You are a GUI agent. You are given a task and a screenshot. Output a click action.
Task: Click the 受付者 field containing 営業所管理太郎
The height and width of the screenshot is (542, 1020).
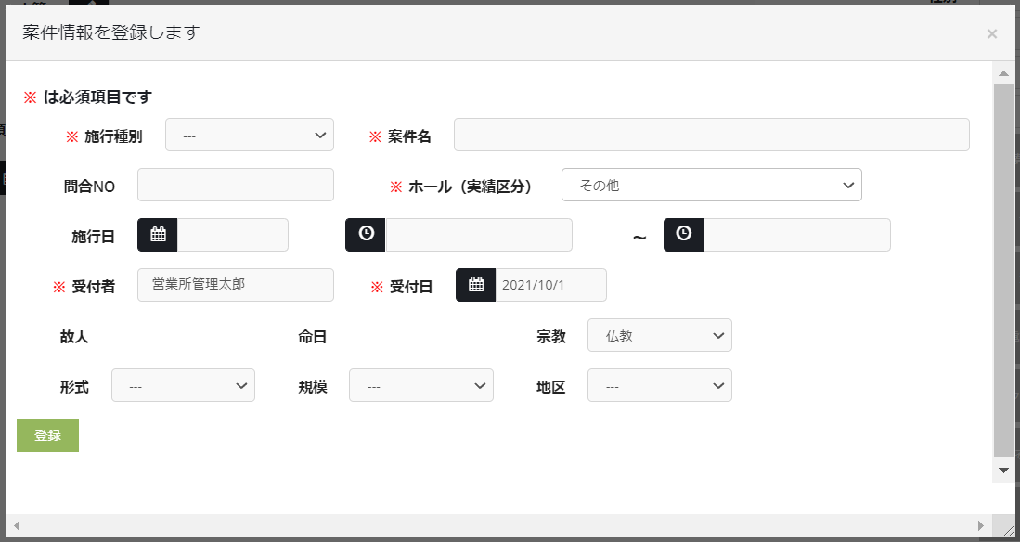(235, 285)
